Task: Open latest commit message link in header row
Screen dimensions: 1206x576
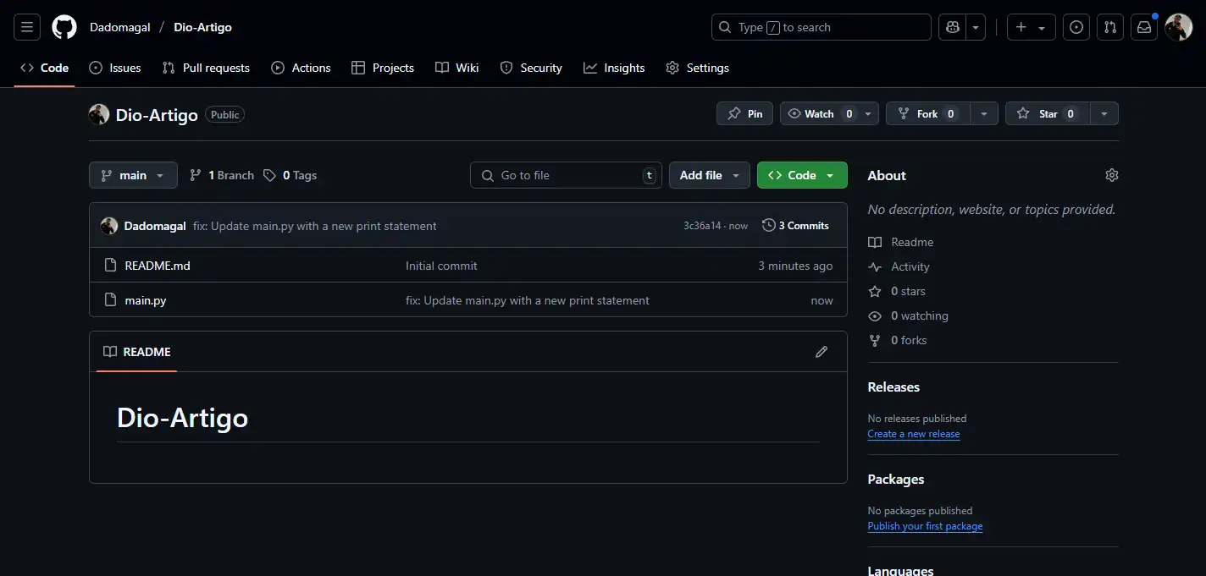Action: click(x=315, y=226)
